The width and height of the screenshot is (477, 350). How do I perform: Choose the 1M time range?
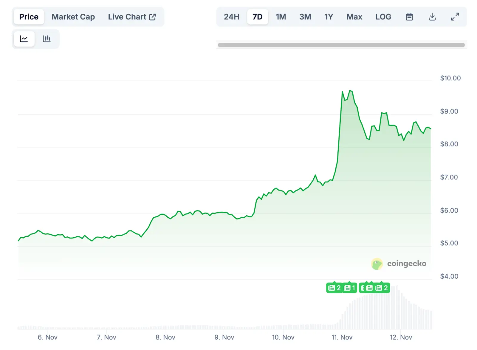click(x=281, y=17)
